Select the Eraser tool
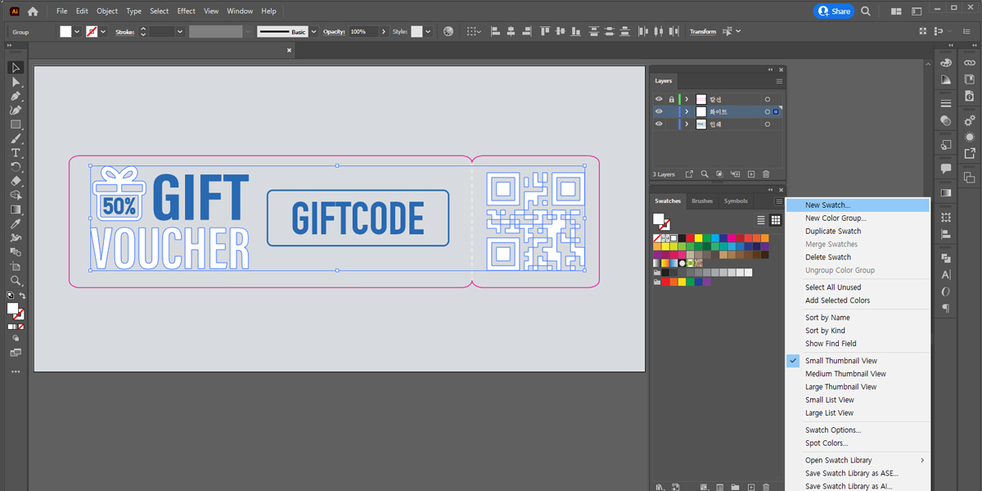The width and height of the screenshot is (982, 491). tap(16, 181)
